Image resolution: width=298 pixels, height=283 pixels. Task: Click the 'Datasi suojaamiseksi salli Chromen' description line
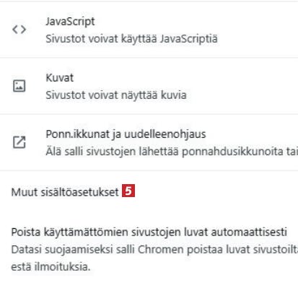pyautogui.click(x=154, y=250)
